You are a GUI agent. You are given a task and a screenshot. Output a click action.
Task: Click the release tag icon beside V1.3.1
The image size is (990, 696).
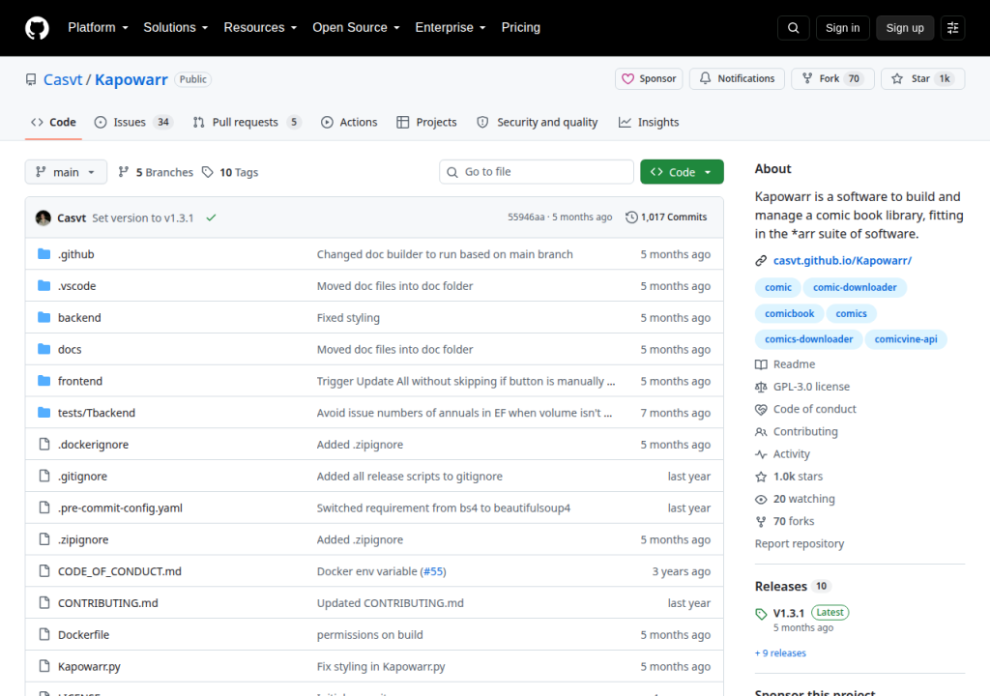pyautogui.click(x=761, y=613)
